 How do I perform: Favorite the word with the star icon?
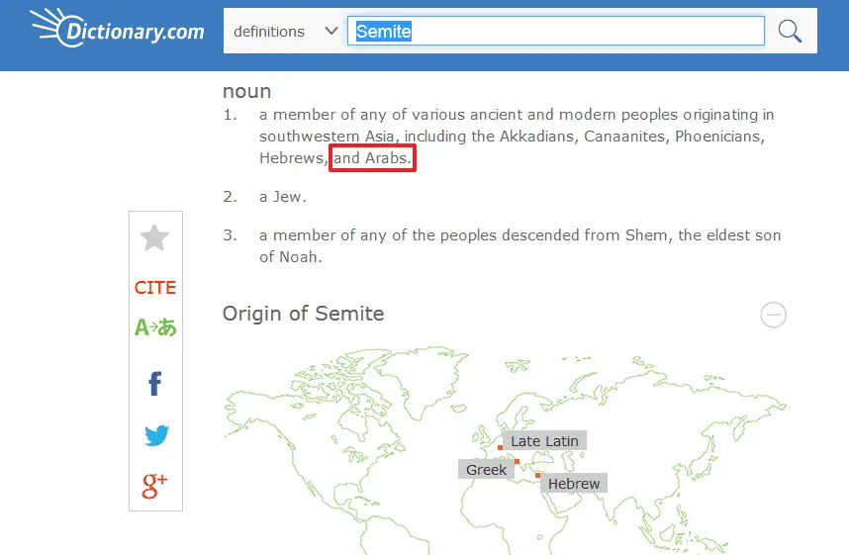[155, 237]
